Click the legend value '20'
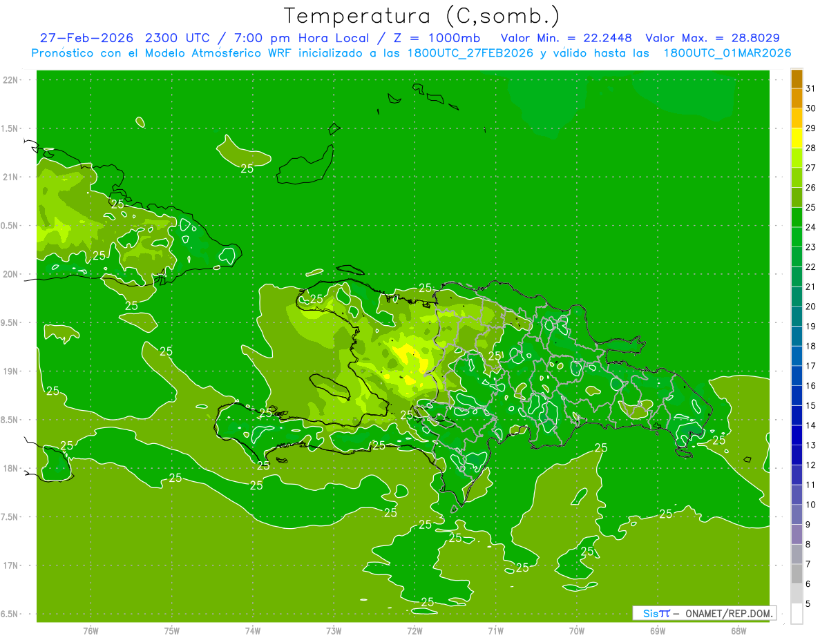The image size is (829, 640). coord(811,307)
